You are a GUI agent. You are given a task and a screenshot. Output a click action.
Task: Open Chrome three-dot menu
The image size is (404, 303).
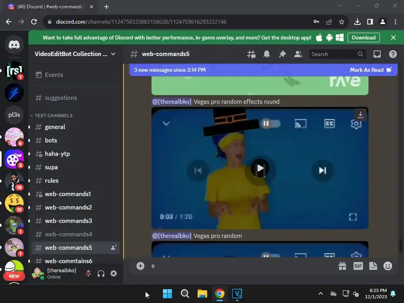pyautogui.click(x=395, y=22)
